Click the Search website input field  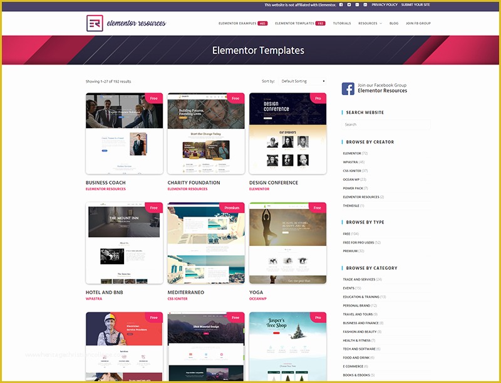tap(386, 125)
